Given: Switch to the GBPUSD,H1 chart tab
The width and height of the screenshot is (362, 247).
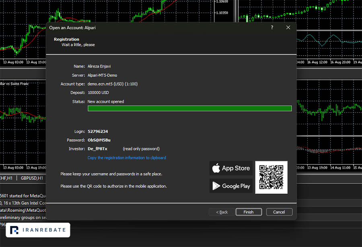Looking at the screenshot, I should pyautogui.click(x=32, y=178).
